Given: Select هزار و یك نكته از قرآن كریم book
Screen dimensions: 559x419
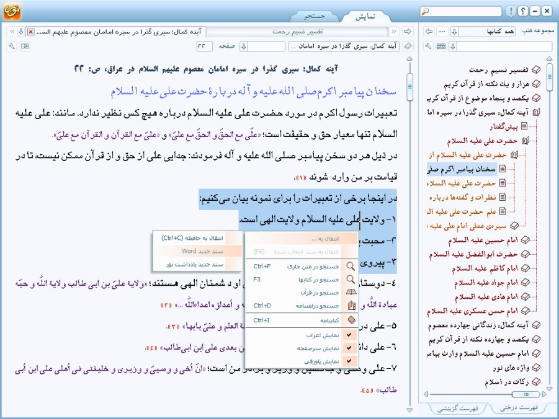Looking at the screenshot, I should pyautogui.click(x=486, y=84).
